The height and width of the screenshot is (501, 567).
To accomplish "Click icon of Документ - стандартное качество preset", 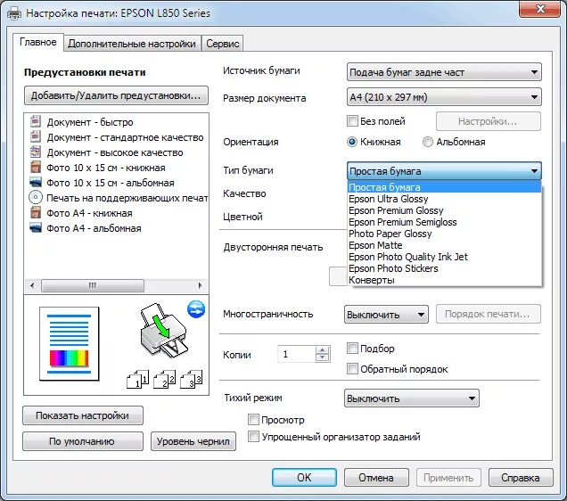I will pyautogui.click(x=36, y=136).
